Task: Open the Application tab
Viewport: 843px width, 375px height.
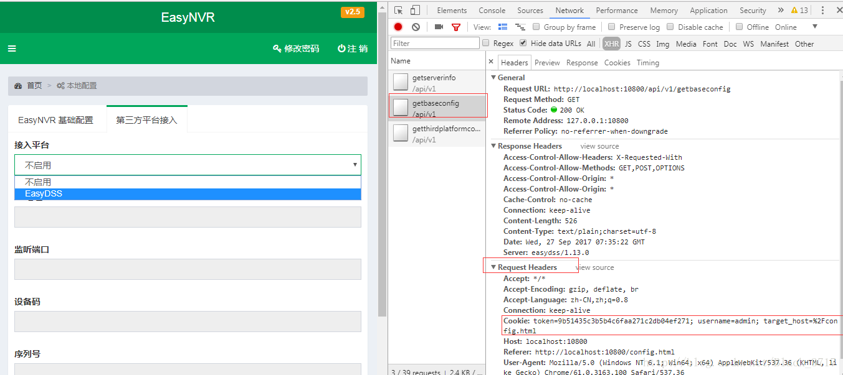Action: 708,11
